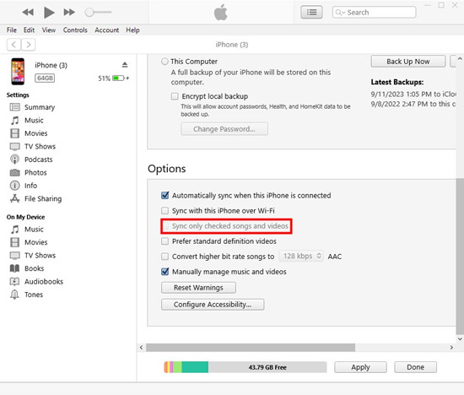The image size is (464, 395).
Task: Toggle Sync only checked songs and videos
Action: (x=166, y=226)
